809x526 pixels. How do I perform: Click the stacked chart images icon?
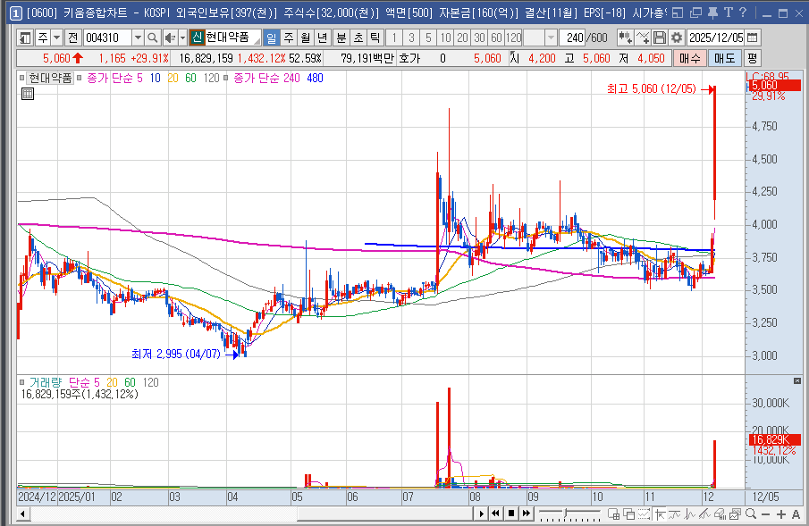[x=735, y=513]
